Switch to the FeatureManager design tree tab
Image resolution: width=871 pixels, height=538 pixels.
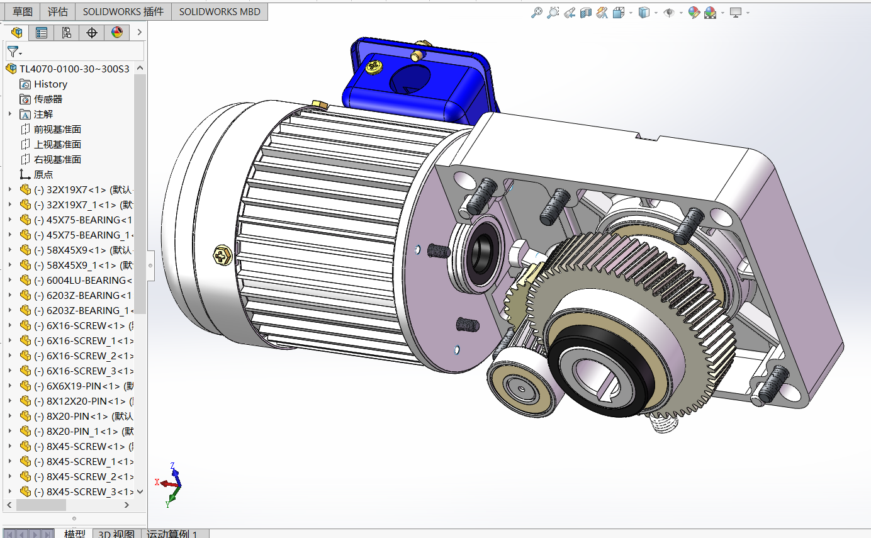(17, 33)
